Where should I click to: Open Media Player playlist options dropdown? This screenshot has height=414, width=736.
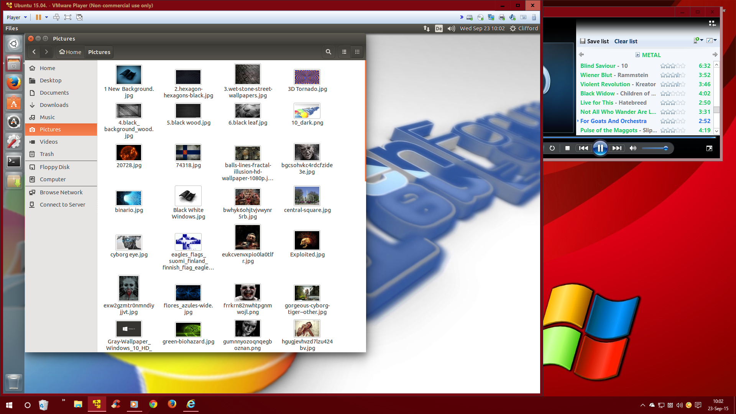698,41
